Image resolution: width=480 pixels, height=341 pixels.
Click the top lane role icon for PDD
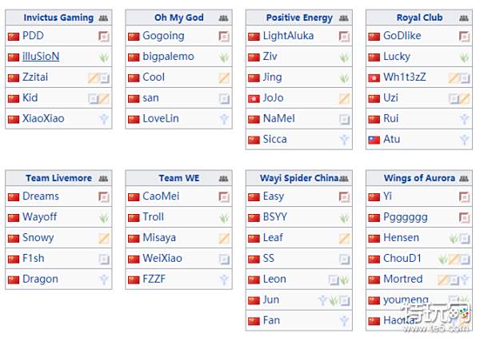(x=103, y=36)
